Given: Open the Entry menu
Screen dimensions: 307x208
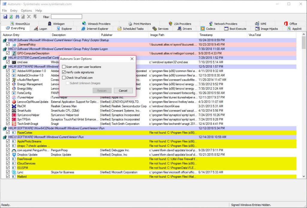Looking at the screenshot, I should tap(14, 11).
